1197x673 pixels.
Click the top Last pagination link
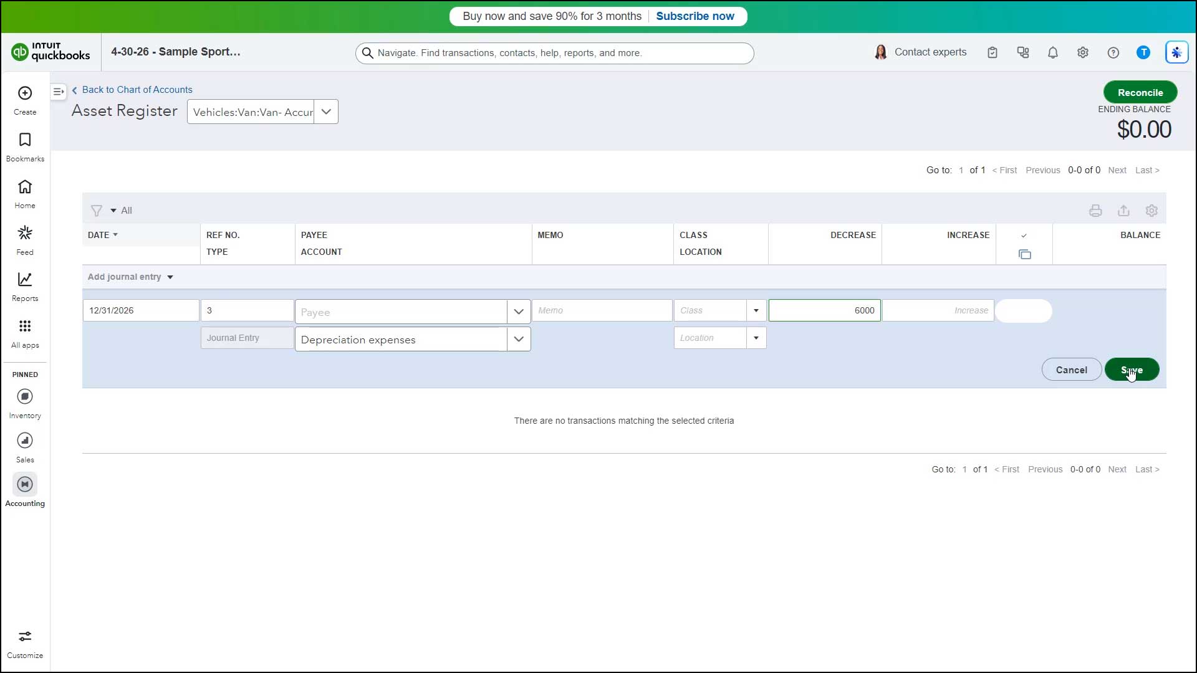tap(1147, 170)
